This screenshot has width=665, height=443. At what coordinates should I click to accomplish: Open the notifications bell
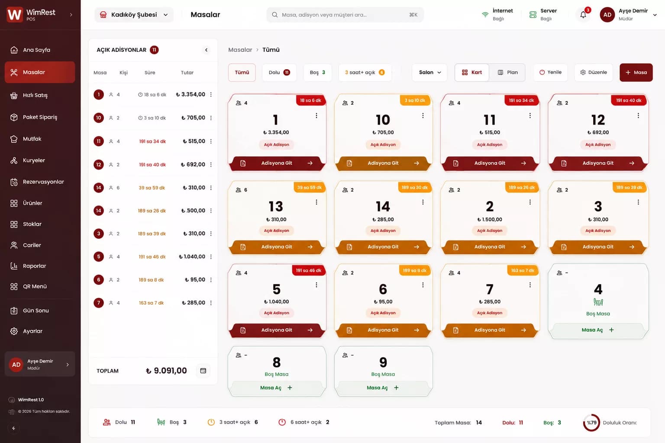(583, 15)
